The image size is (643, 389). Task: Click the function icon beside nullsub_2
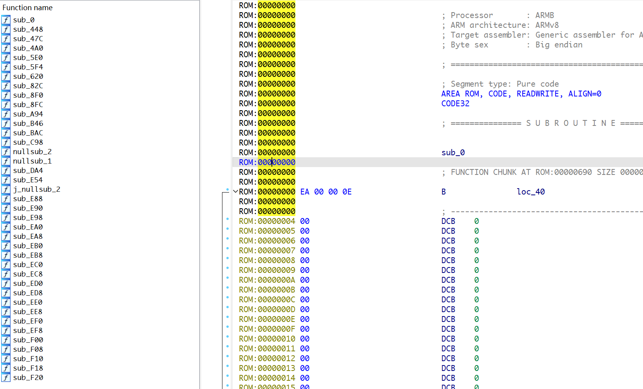(6, 152)
